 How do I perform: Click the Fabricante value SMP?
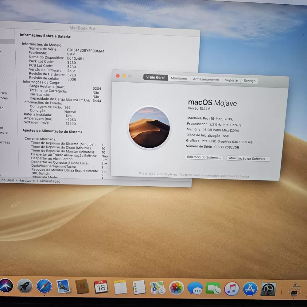tap(71, 54)
